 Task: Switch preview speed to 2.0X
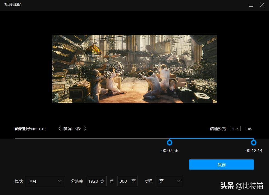248,129
